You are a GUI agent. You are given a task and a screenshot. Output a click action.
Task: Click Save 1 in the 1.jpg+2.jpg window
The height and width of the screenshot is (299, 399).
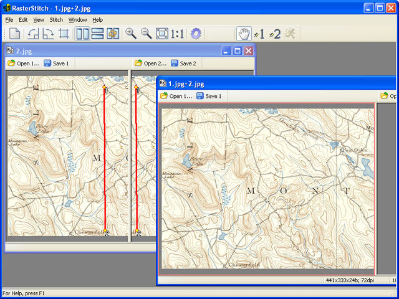click(x=209, y=96)
